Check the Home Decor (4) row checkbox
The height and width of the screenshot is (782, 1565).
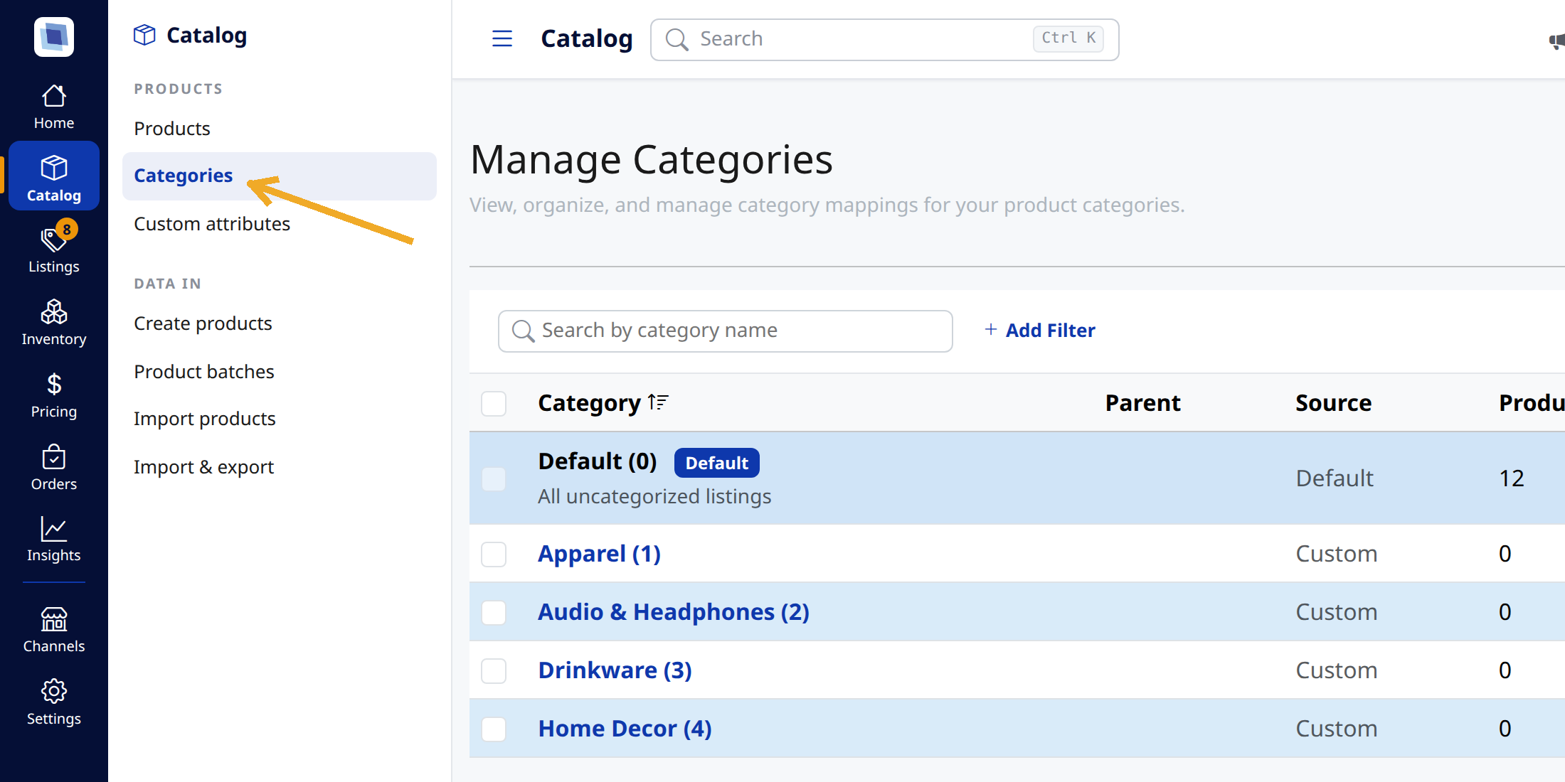494,729
